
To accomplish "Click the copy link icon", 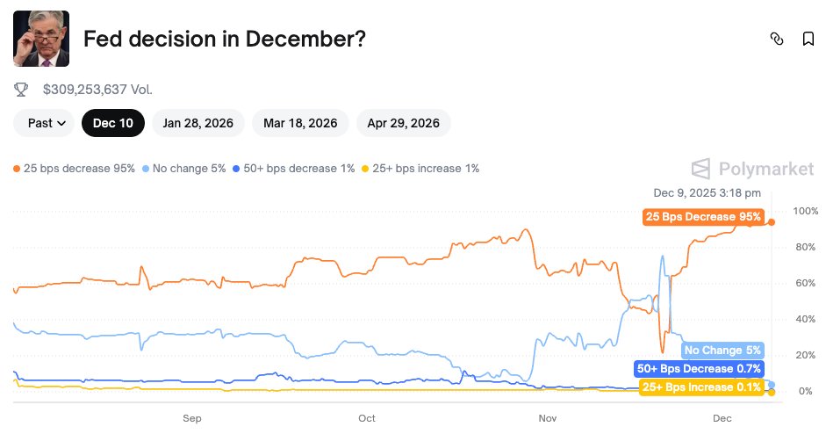I will click(776, 39).
